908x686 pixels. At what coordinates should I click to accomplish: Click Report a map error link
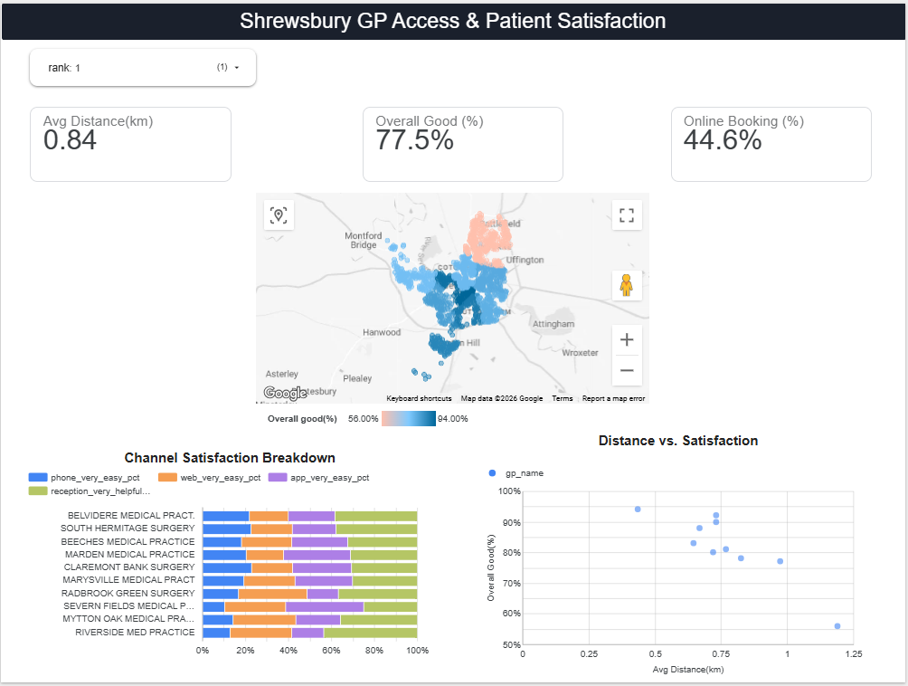pyautogui.click(x=613, y=398)
